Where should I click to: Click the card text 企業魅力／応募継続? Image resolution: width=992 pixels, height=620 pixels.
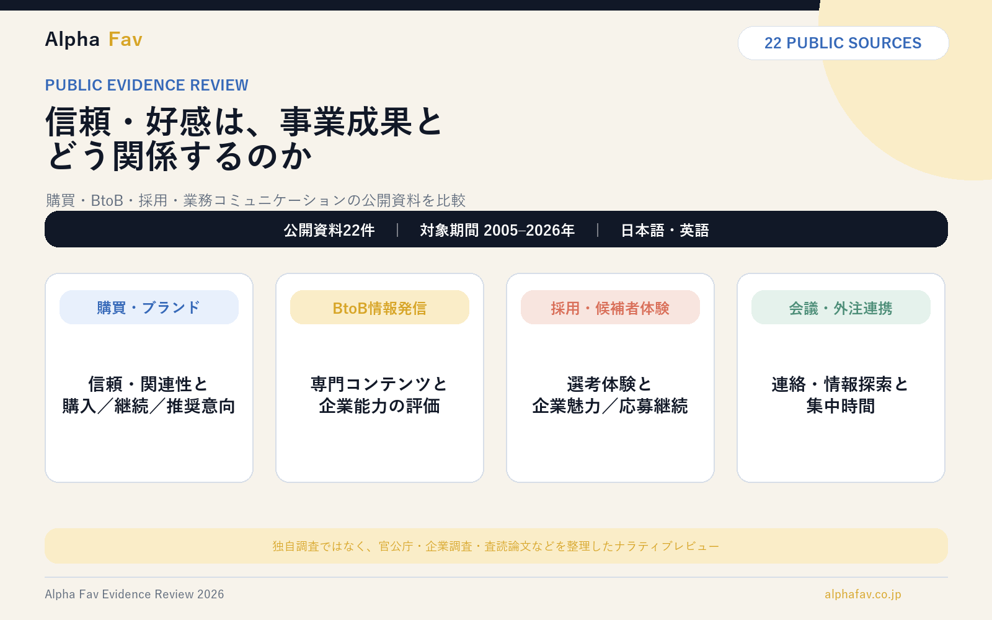pyautogui.click(x=610, y=406)
